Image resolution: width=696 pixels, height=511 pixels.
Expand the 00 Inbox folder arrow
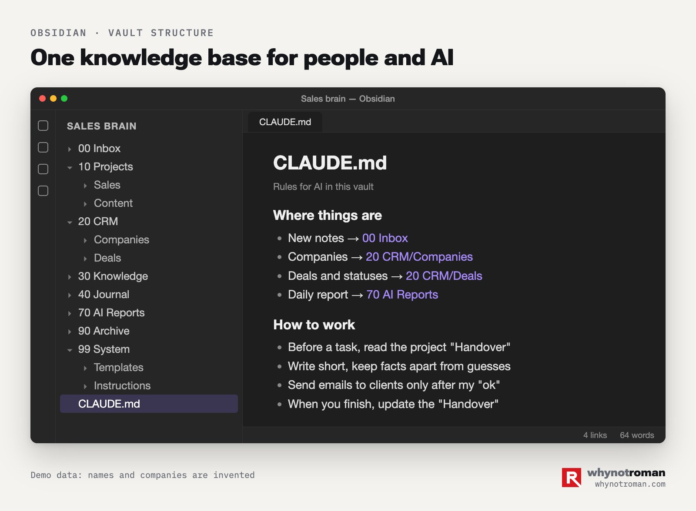(70, 149)
